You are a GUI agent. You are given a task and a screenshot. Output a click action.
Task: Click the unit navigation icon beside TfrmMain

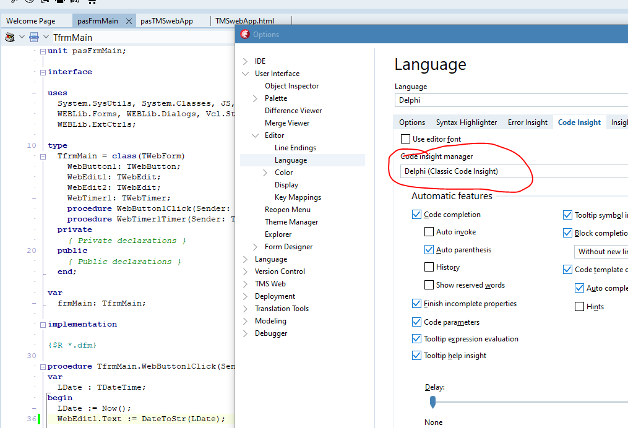10,37
